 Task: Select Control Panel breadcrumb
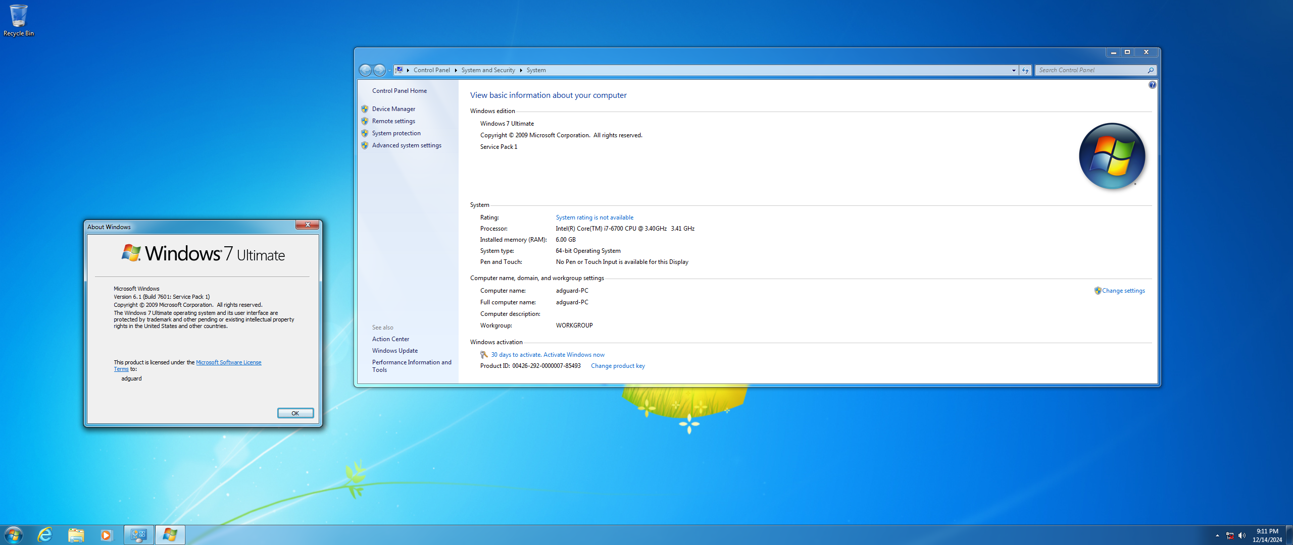(431, 70)
